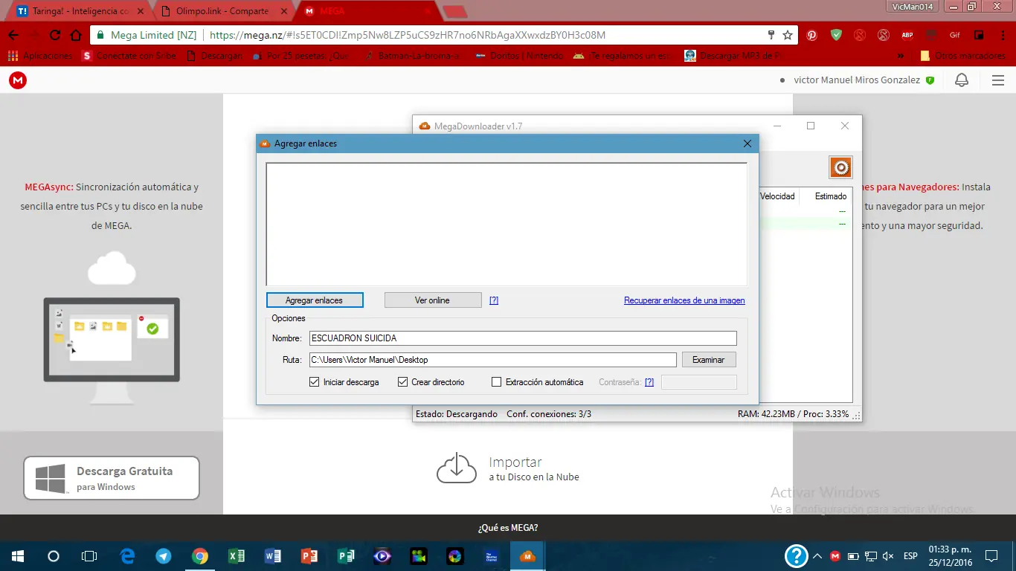Click the MEGA logo on the page

18,80
